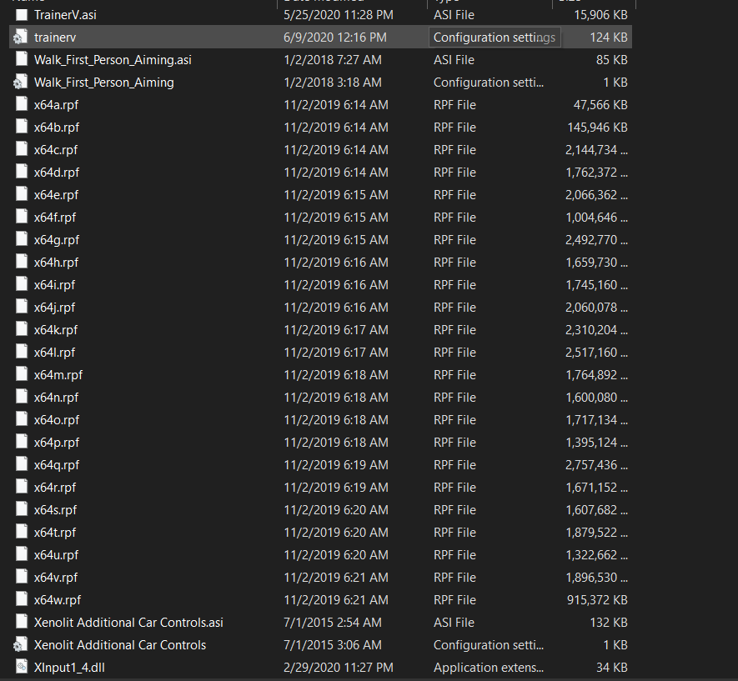Click the size 145,946 KB

[598, 128]
